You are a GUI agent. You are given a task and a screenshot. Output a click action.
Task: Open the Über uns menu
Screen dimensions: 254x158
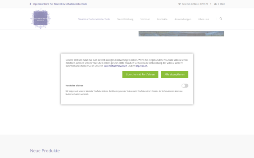click(x=204, y=19)
